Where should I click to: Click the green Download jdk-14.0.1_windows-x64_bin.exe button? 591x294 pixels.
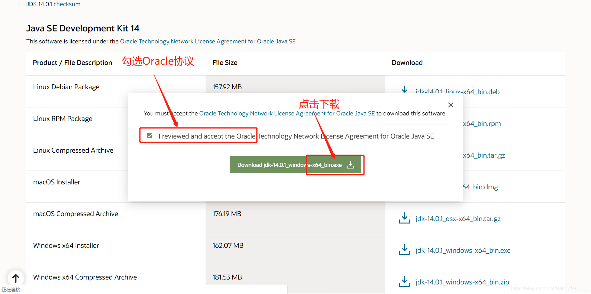[x=295, y=165]
